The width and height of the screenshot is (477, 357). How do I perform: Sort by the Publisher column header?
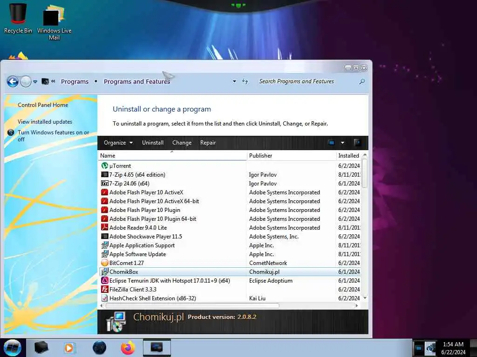tap(292, 155)
